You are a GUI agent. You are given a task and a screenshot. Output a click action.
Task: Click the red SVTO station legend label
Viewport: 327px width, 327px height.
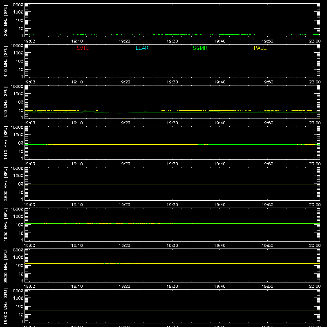click(83, 48)
